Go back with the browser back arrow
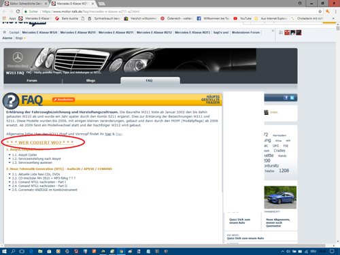 pos(5,12)
